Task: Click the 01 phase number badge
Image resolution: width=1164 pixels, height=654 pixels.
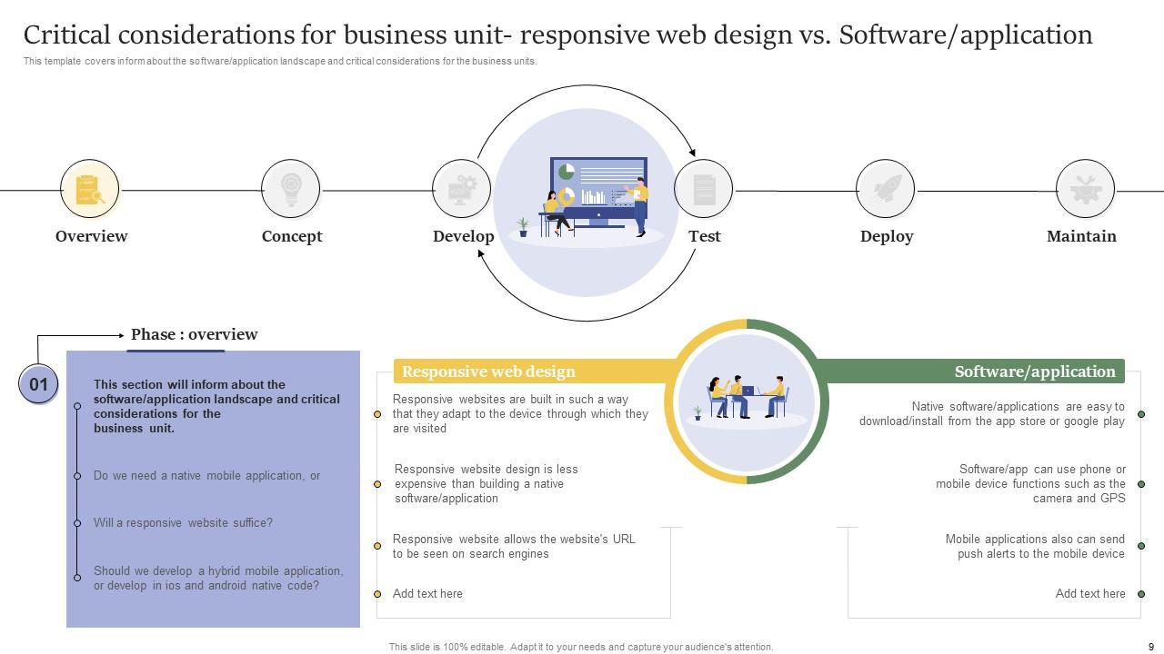Action: (38, 384)
